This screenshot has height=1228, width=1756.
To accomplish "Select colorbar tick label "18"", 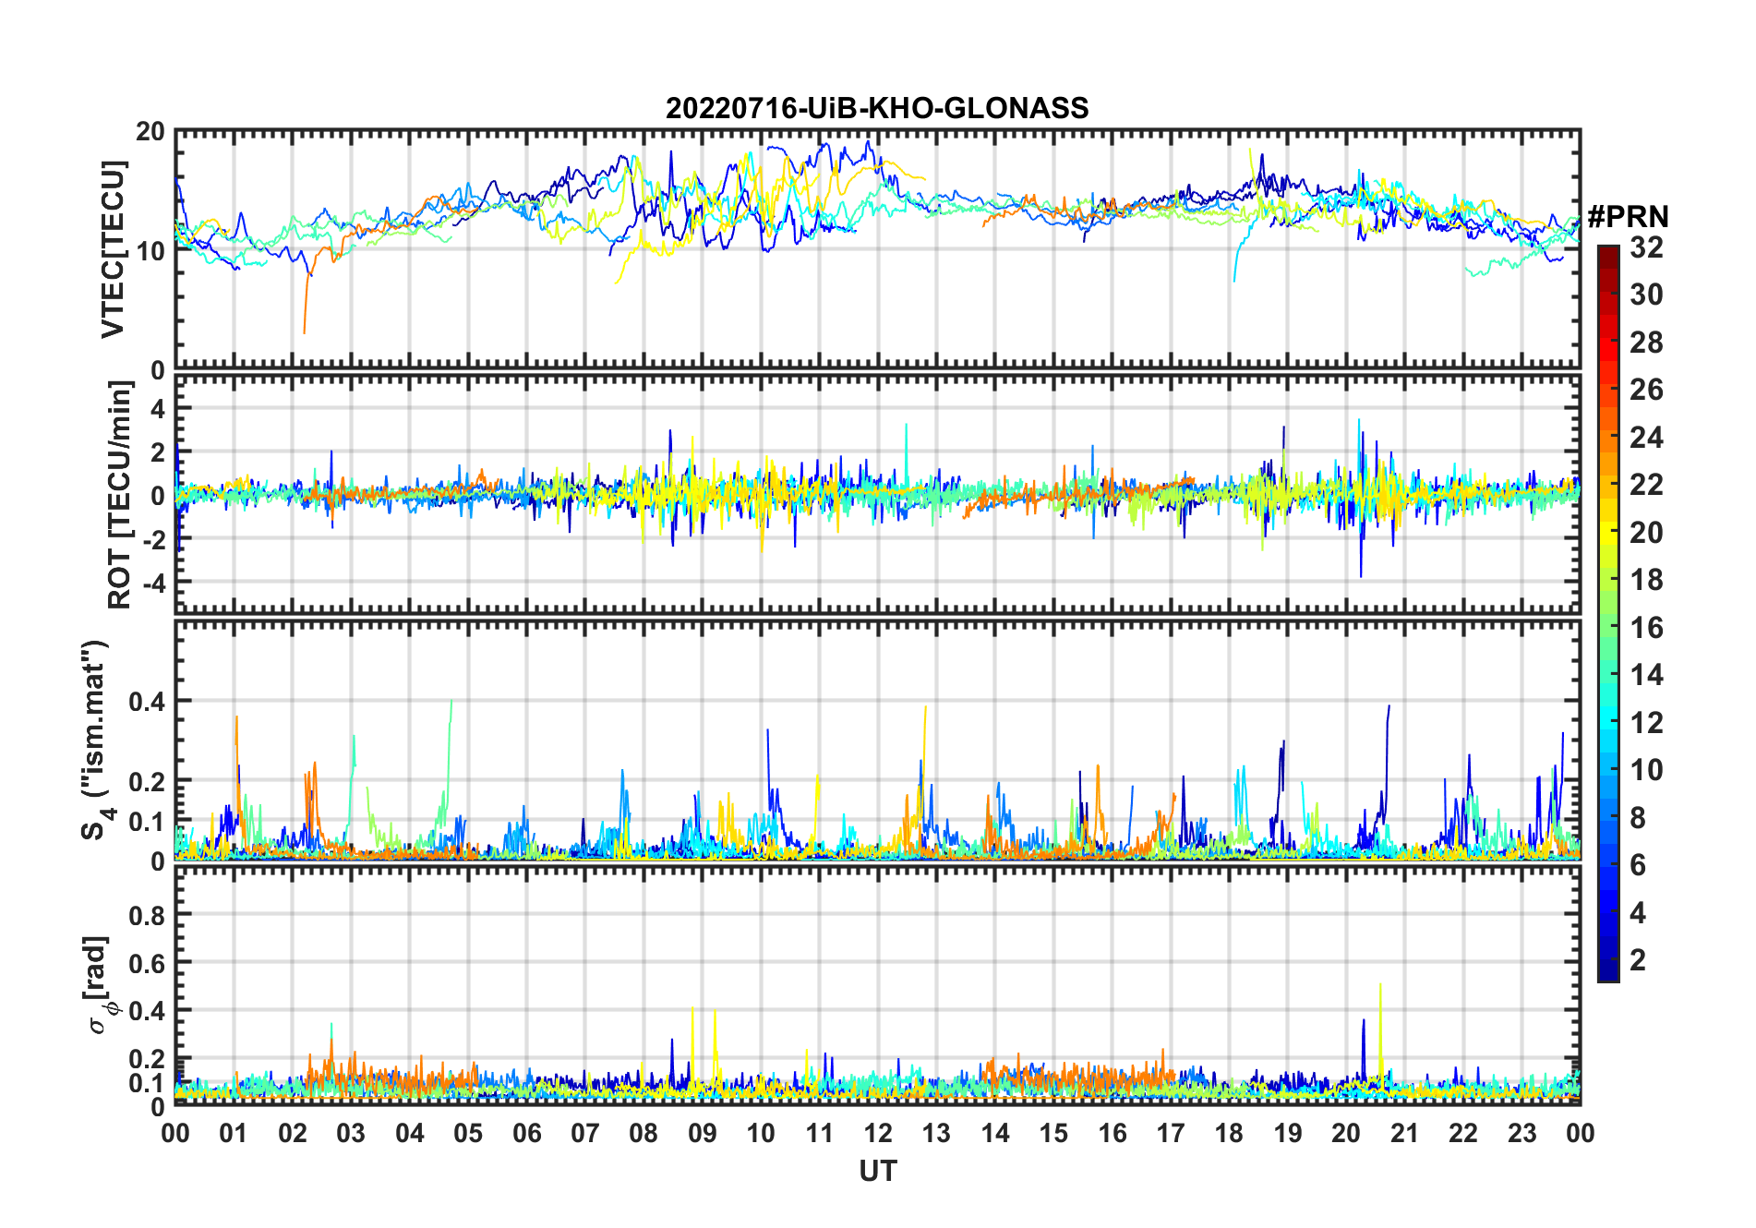I will pos(1646,580).
